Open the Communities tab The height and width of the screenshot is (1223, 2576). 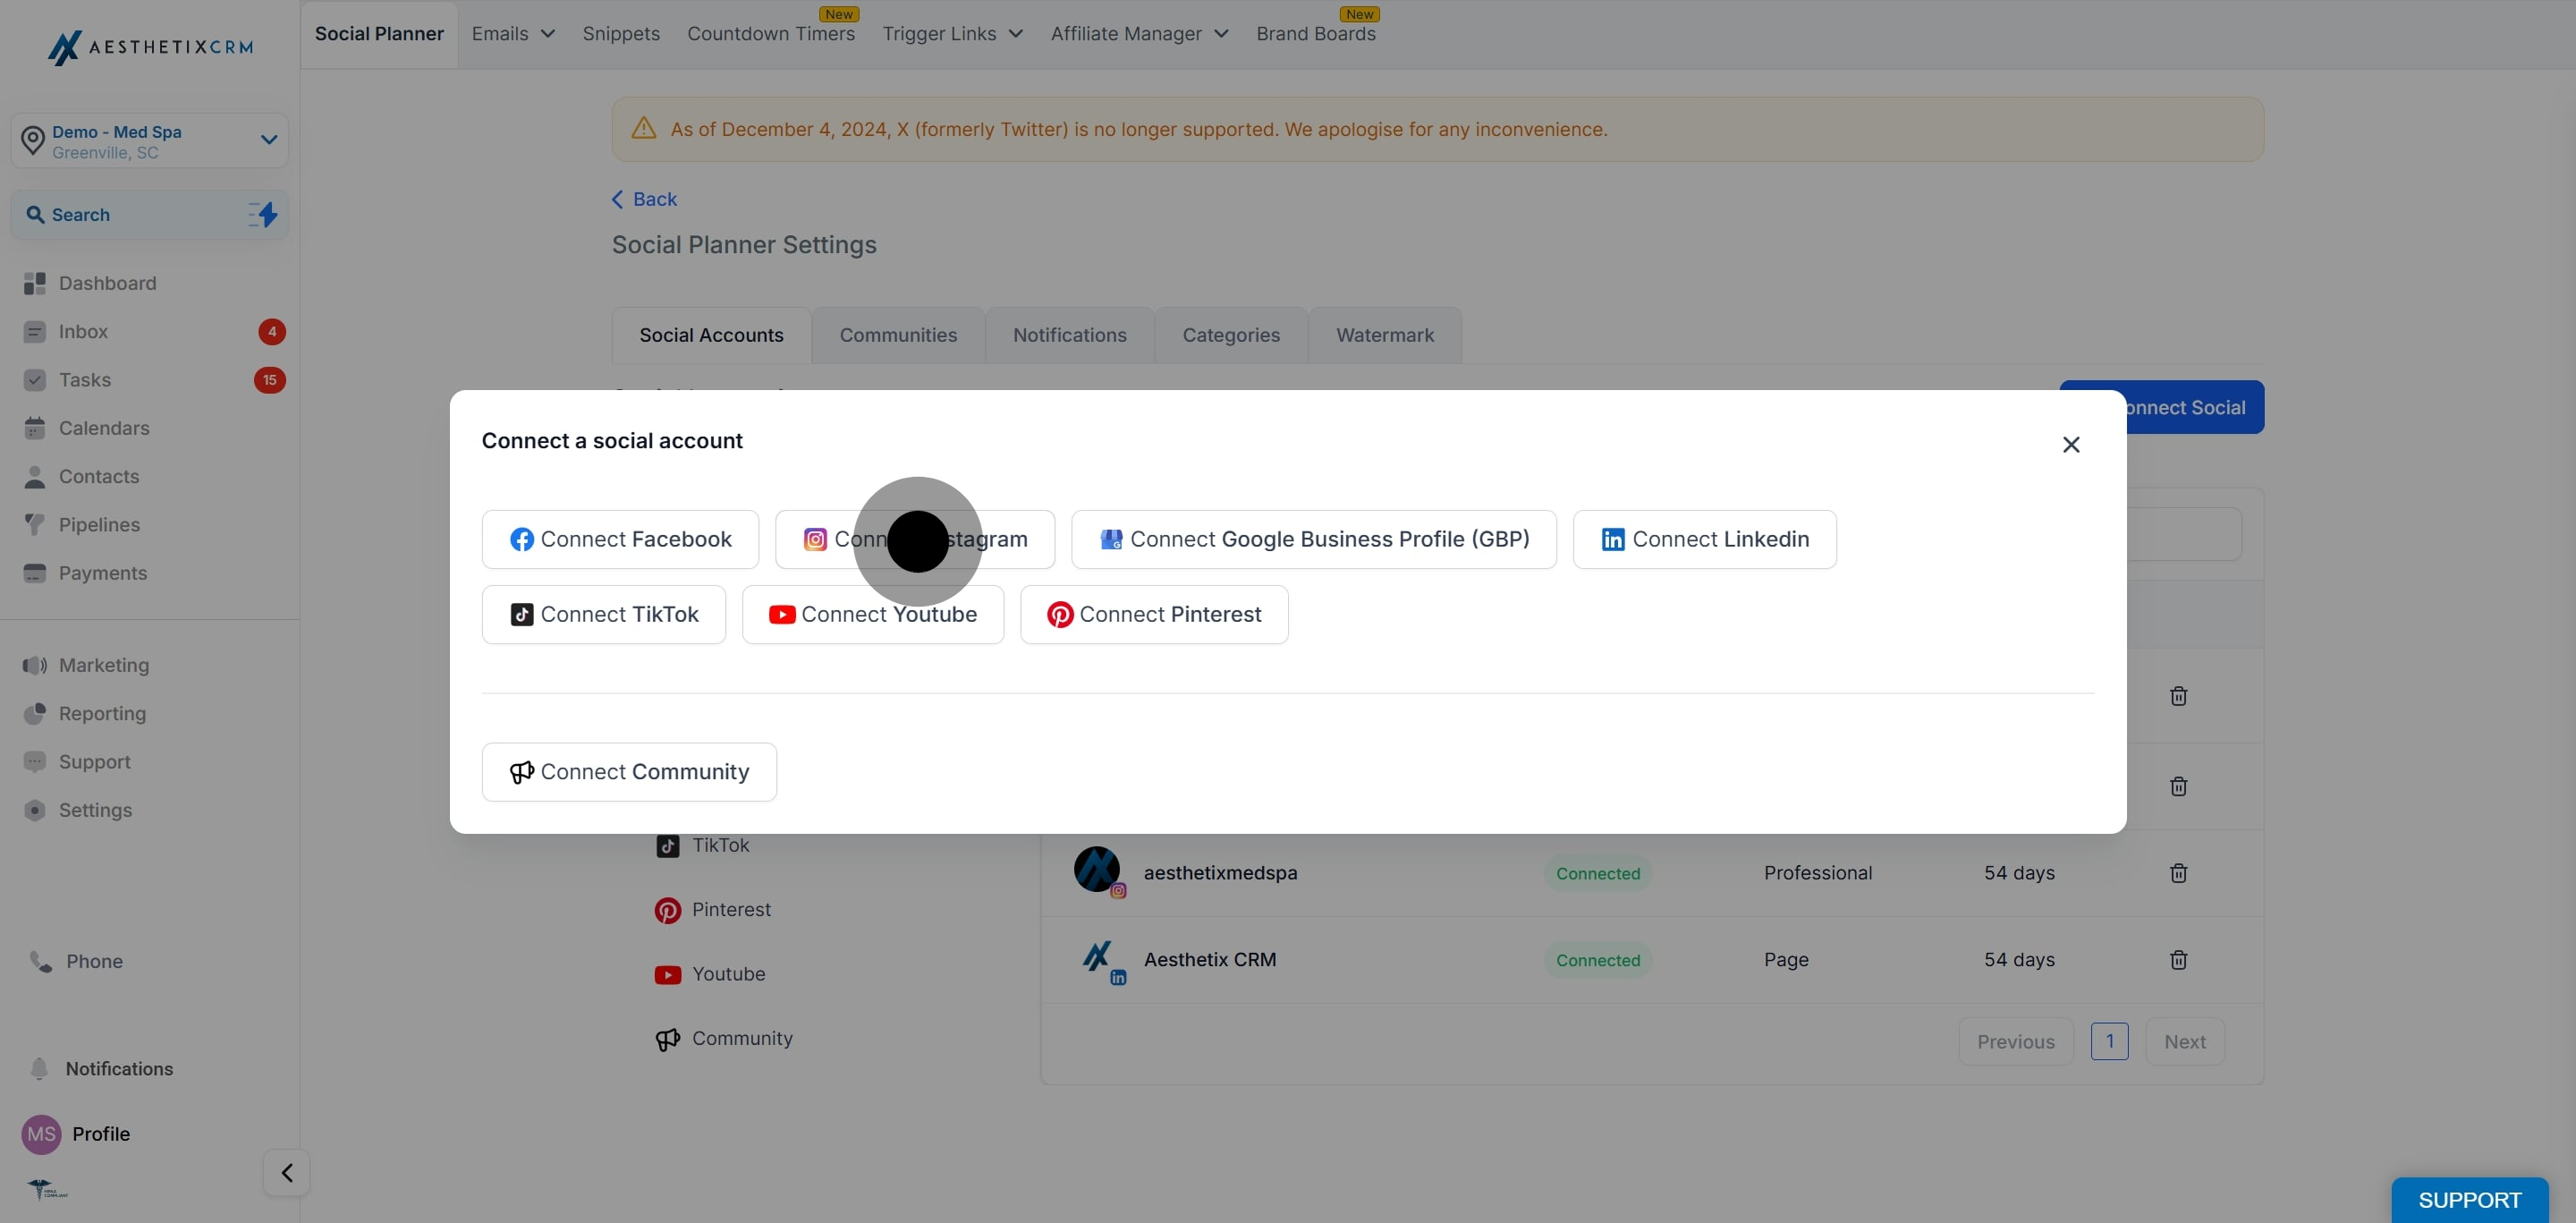[x=898, y=335]
